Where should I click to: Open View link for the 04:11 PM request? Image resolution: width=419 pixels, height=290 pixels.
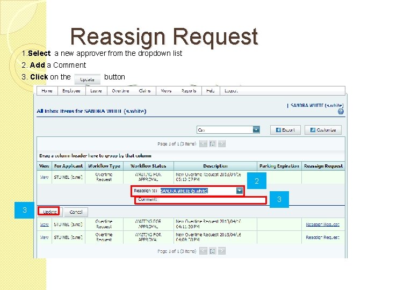tap(44, 224)
